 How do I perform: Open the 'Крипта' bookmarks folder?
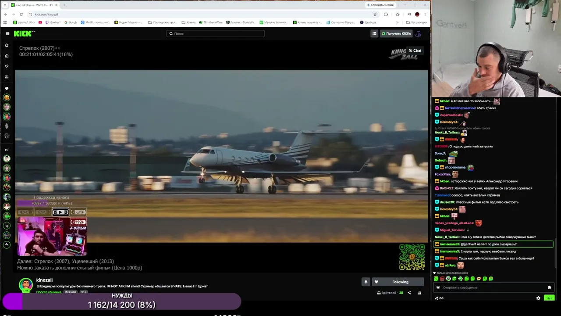point(188,22)
